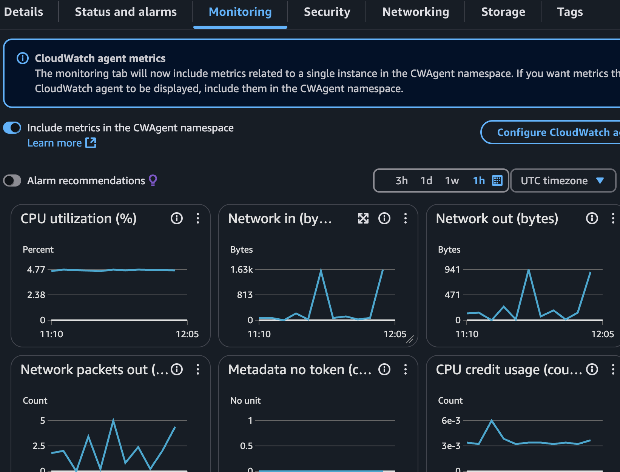Click the Network out (bytes) title
This screenshot has width=620, height=472.
tap(497, 219)
